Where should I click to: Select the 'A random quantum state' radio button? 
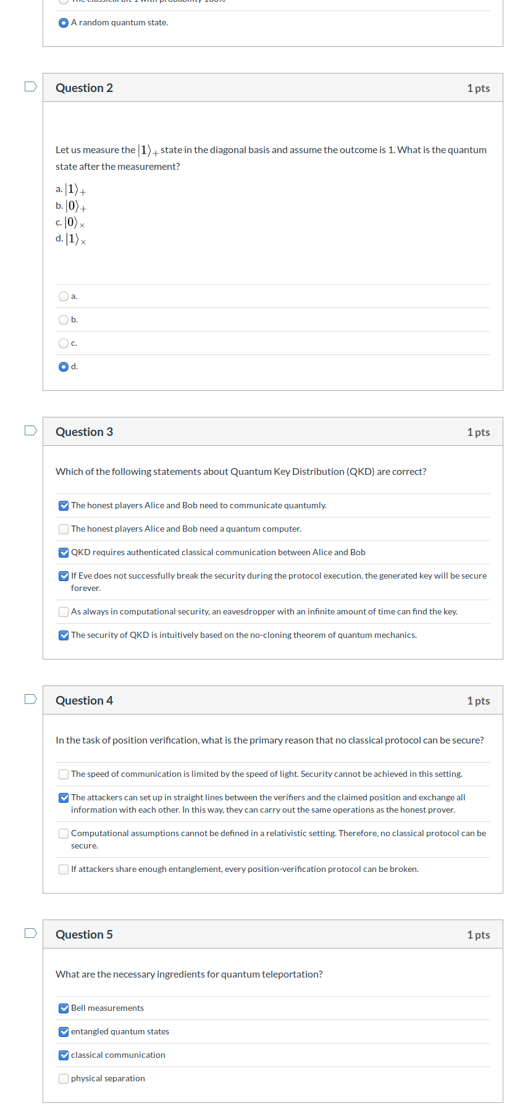pos(63,23)
